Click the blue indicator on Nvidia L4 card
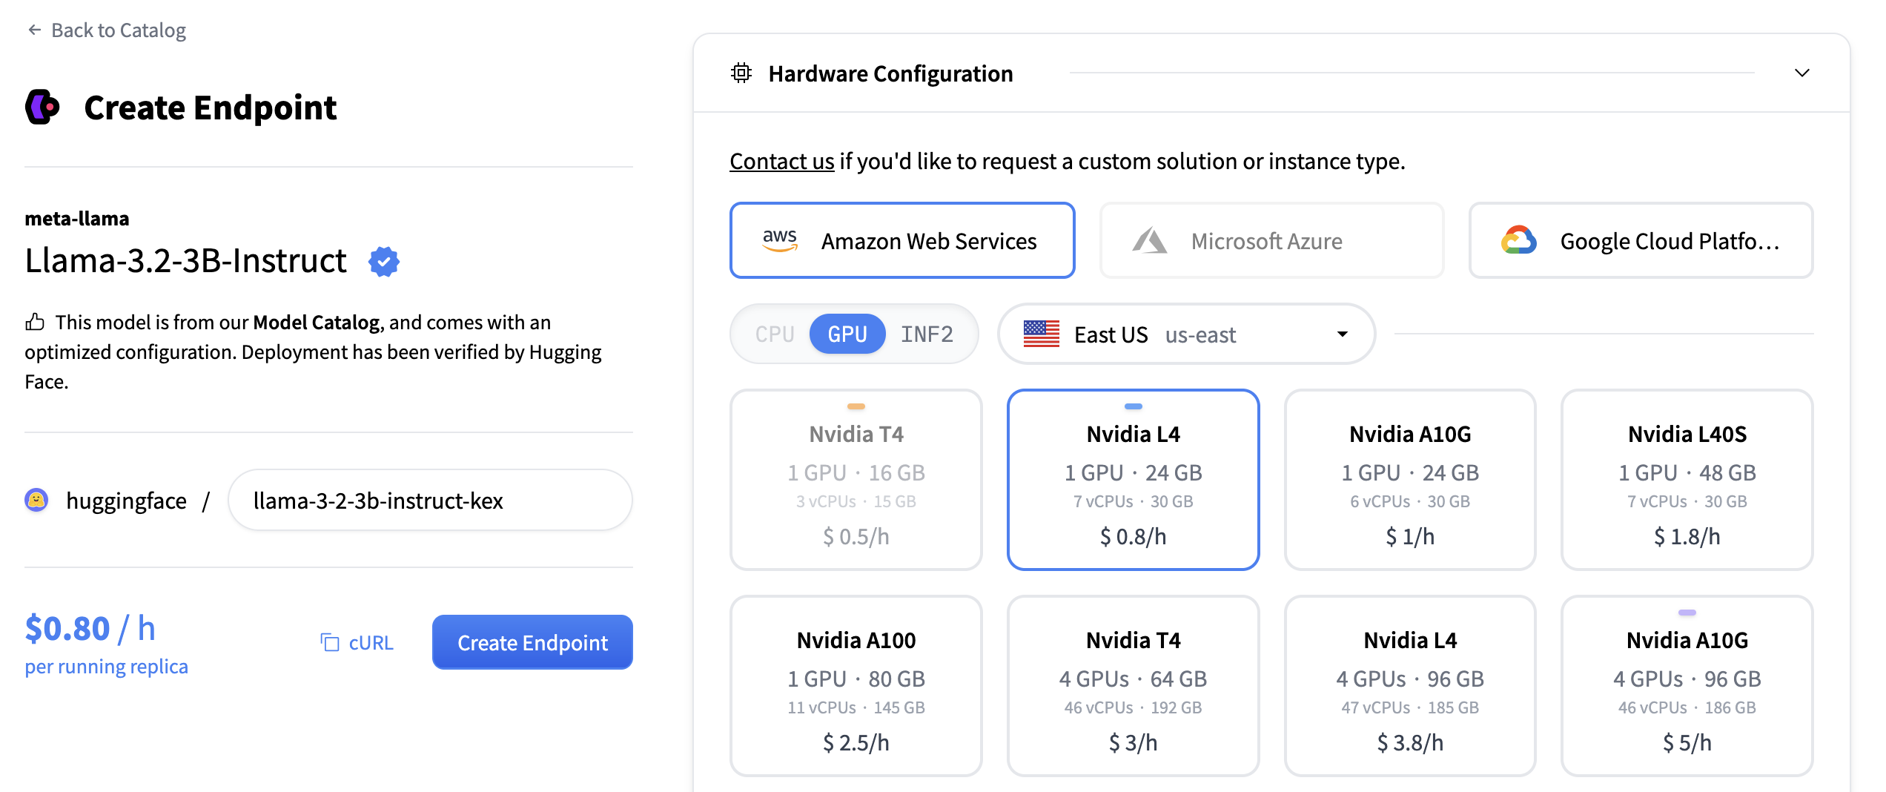This screenshot has width=1886, height=792. [1134, 406]
